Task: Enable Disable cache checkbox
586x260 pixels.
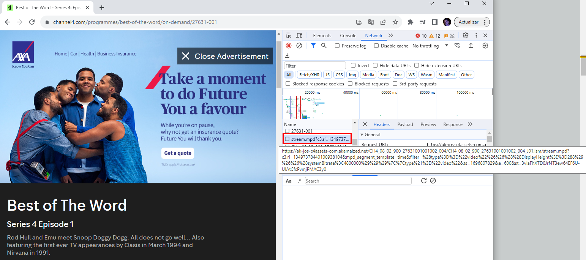Action: [x=376, y=46]
